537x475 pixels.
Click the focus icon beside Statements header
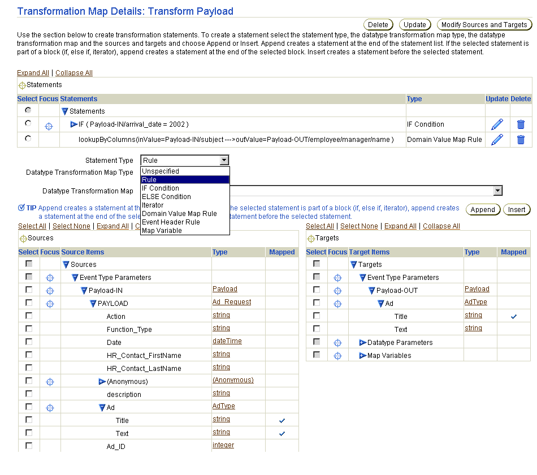22,85
